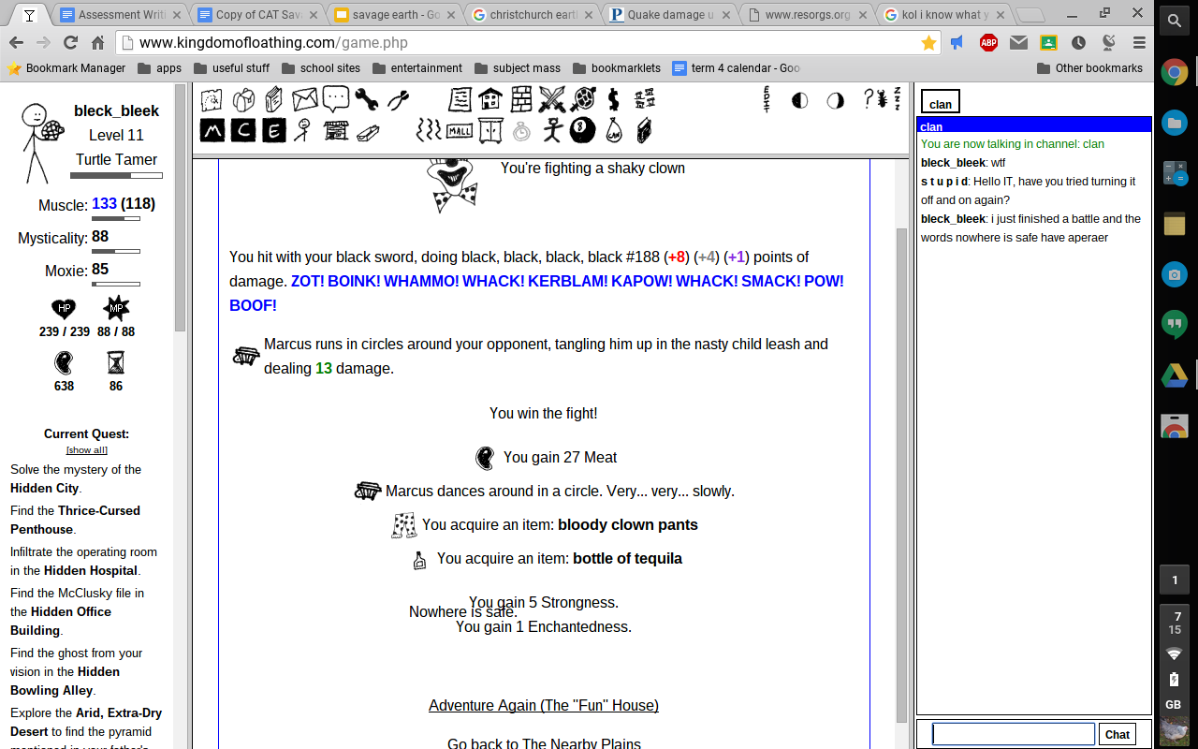The height and width of the screenshot is (749, 1198).
Task: Open the skill book icon
Action: click(273, 99)
